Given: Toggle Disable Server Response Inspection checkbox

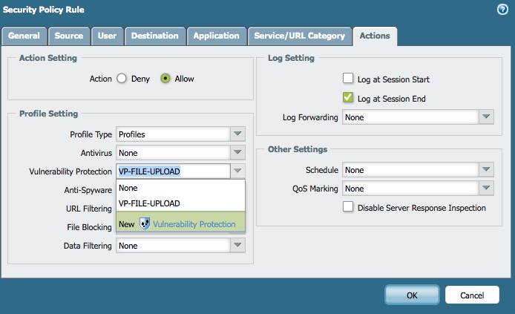Looking at the screenshot, I should [348, 208].
